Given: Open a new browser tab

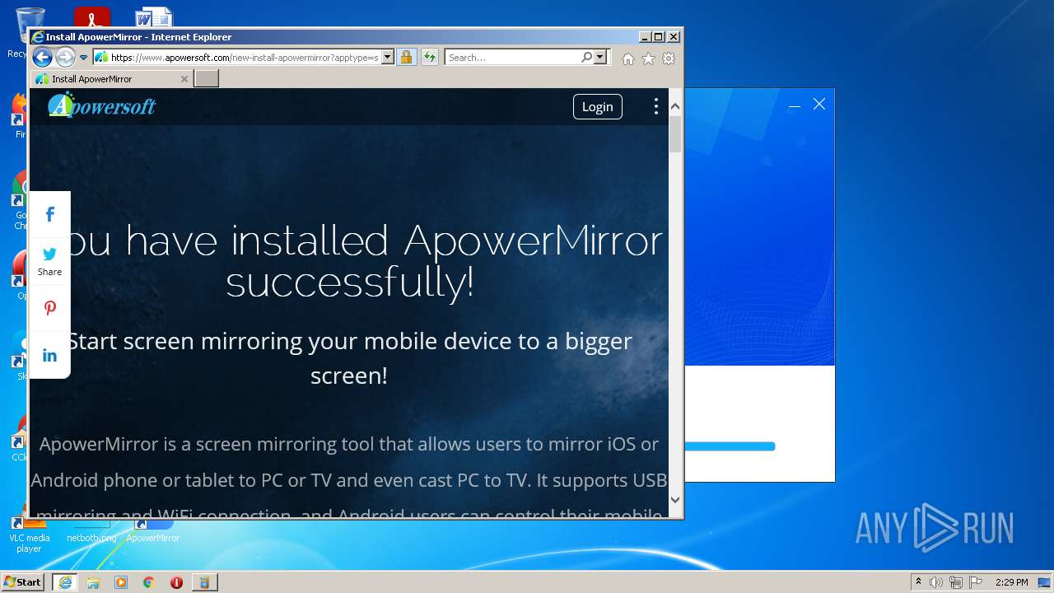Looking at the screenshot, I should [206, 79].
